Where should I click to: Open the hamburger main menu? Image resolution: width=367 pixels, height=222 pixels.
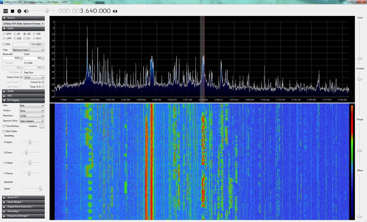pyautogui.click(x=6, y=11)
